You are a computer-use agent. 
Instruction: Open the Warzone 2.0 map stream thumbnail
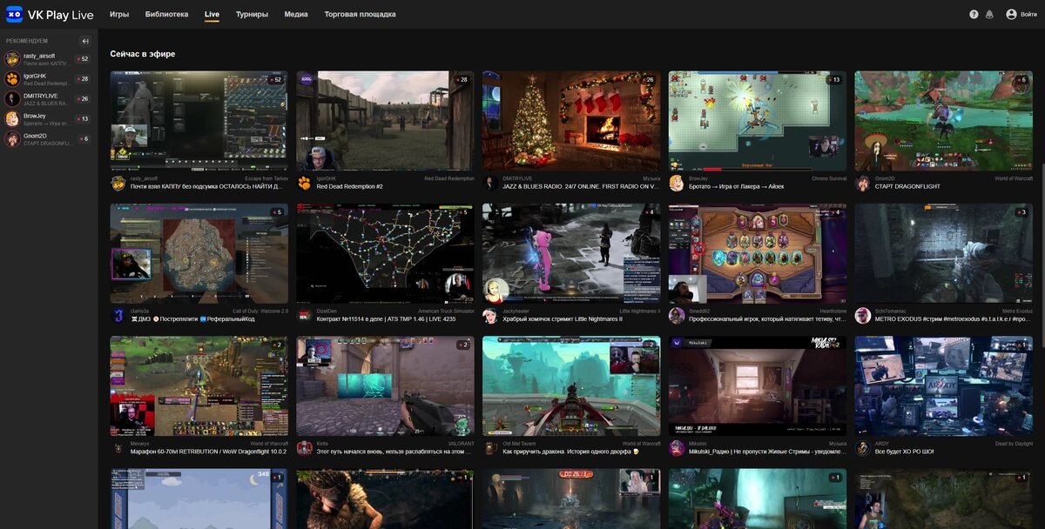(x=199, y=253)
